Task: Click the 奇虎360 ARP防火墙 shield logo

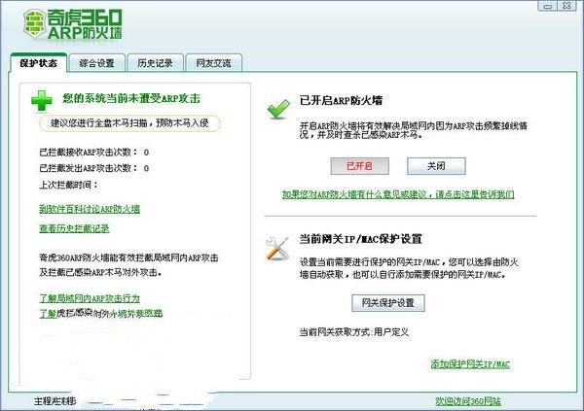Action: pyautogui.click(x=34, y=23)
